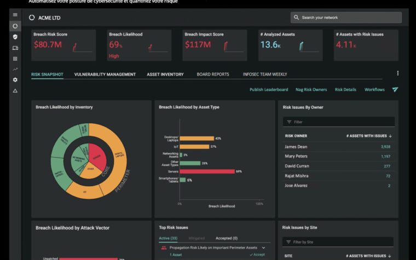Open Workflows link
416x260 pixels.
tap(374, 90)
